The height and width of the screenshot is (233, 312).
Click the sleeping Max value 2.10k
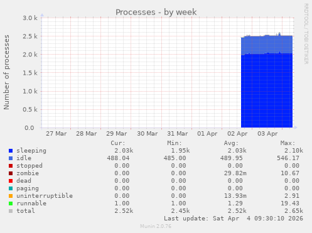click(x=294, y=151)
